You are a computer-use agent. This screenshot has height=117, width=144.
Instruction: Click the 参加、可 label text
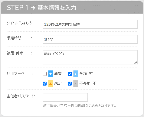click(x=86, y=74)
